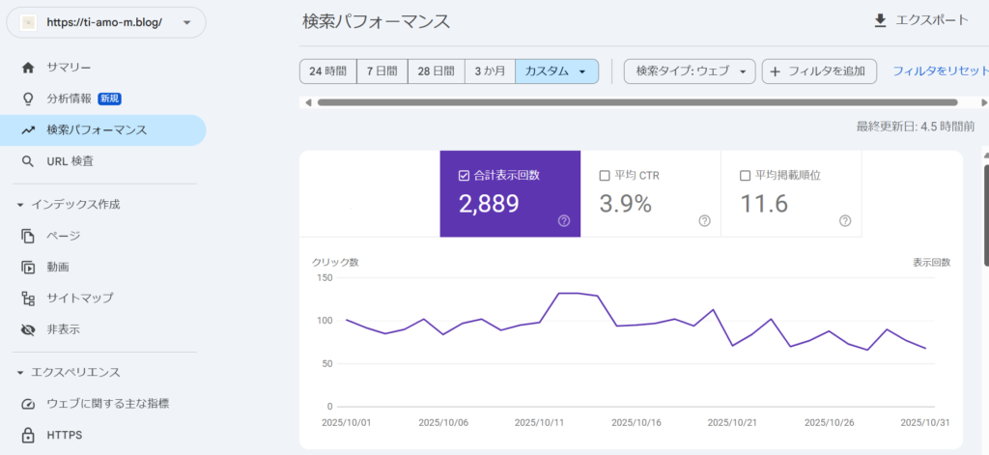Click the サイトマップ sitemap icon
989x455 pixels.
point(28,298)
